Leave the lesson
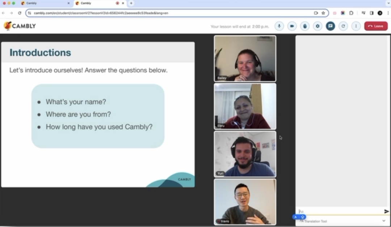Image resolution: width=391 pixels, height=227 pixels. [x=376, y=26]
